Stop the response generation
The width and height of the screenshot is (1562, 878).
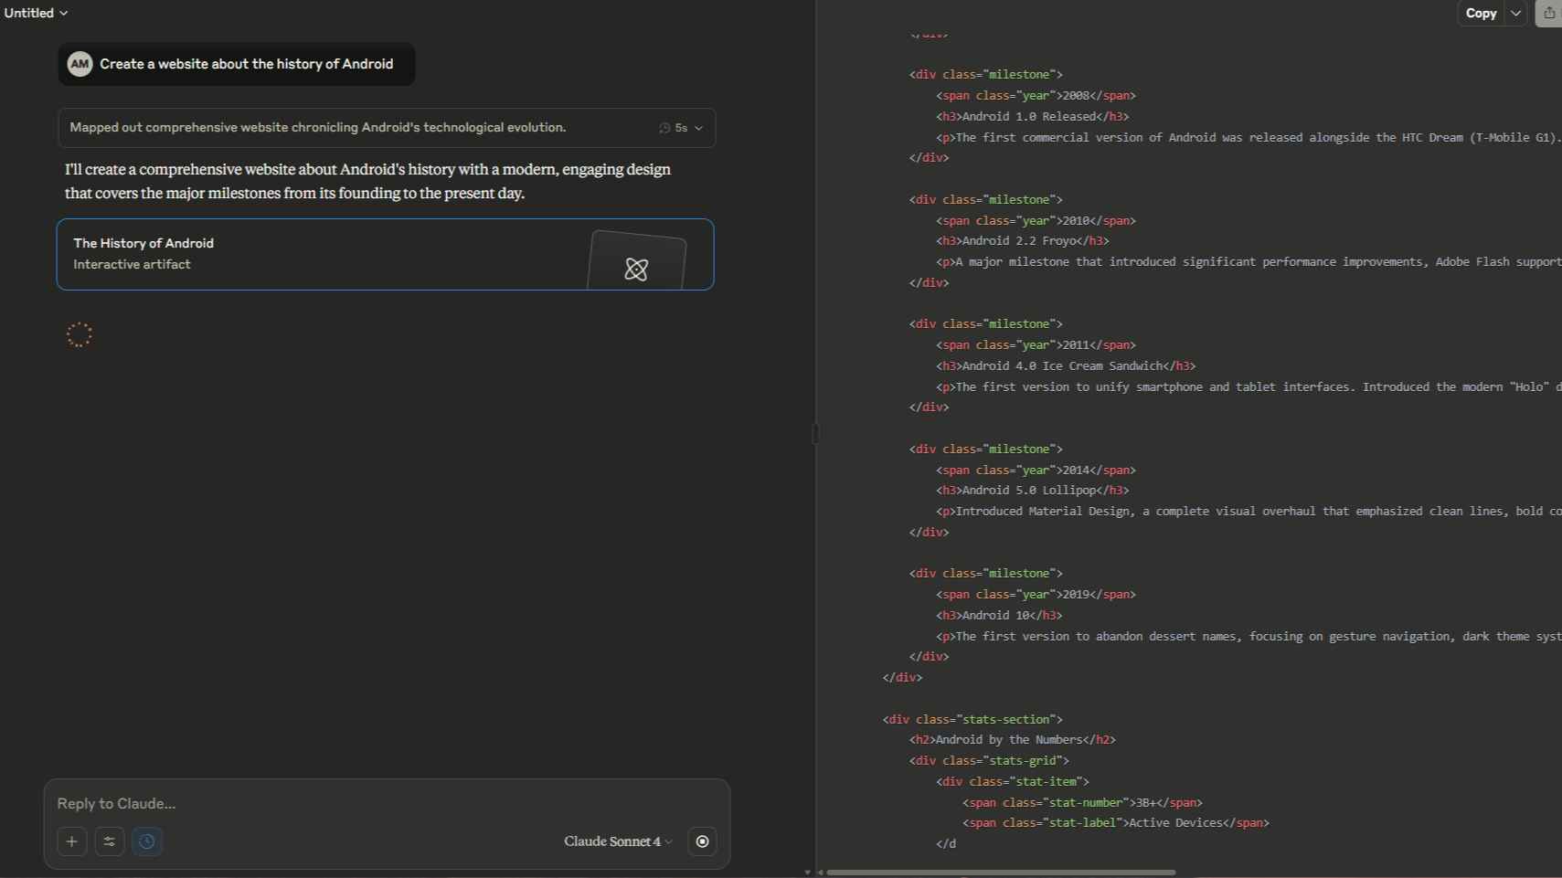tap(702, 841)
